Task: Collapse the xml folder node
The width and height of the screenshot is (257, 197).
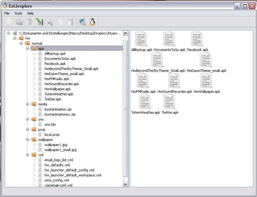Action: pyautogui.click(x=28, y=155)
